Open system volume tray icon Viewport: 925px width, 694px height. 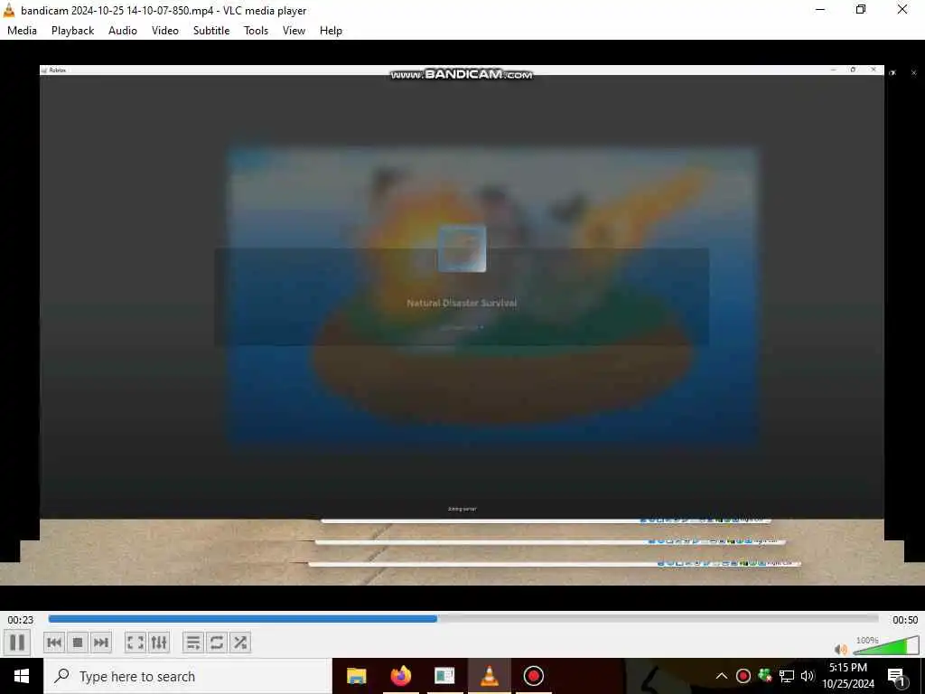808,676
